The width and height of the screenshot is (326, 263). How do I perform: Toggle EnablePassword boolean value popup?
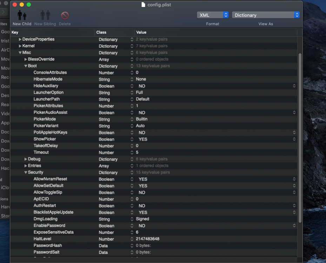294,225
